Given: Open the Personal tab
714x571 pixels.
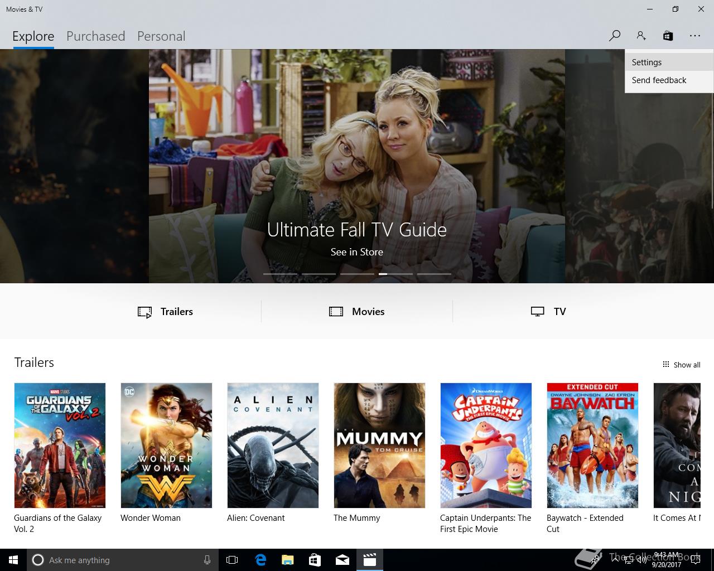Looking at the screenshot, I should 161,36.
